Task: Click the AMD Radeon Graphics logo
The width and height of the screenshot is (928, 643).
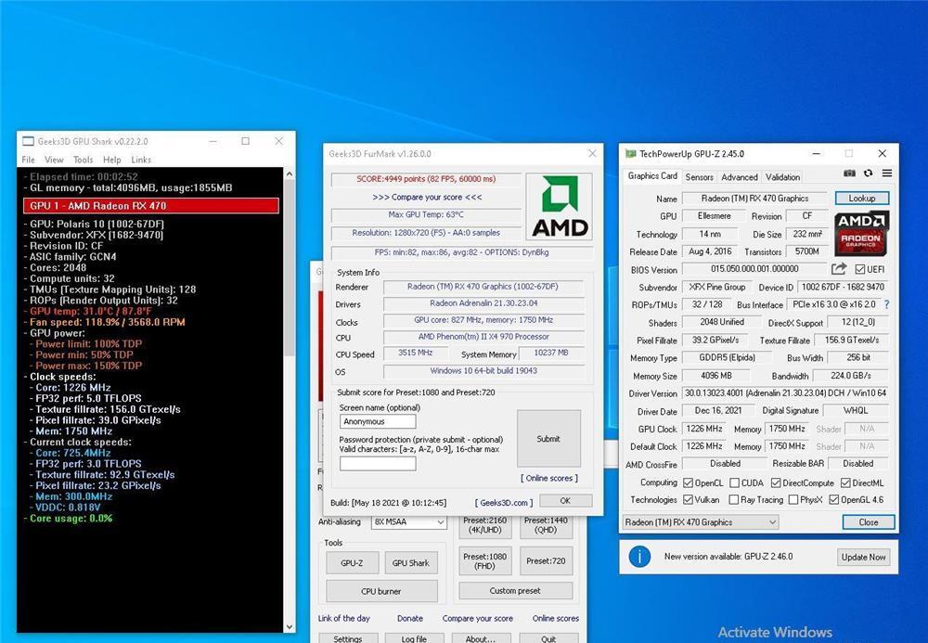Action: tap(862, 233)
